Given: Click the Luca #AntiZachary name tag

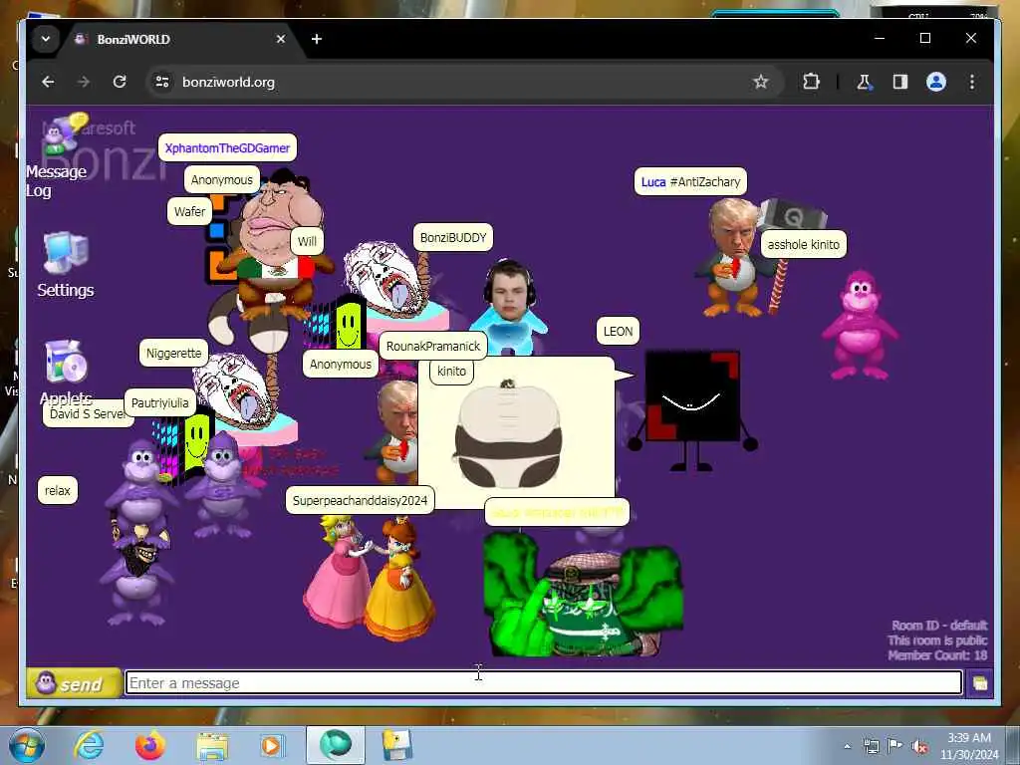Looking at the screenshot, I should click(691, 181).
